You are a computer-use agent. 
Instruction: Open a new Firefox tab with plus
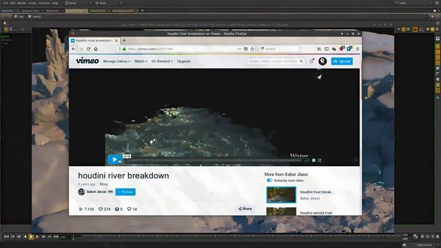tap(124, 41)
